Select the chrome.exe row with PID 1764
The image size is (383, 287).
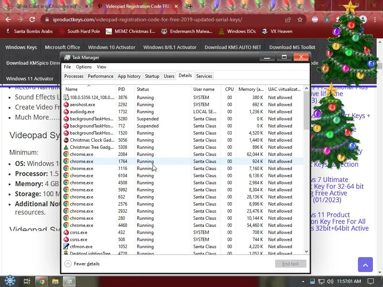click(183, 161)
